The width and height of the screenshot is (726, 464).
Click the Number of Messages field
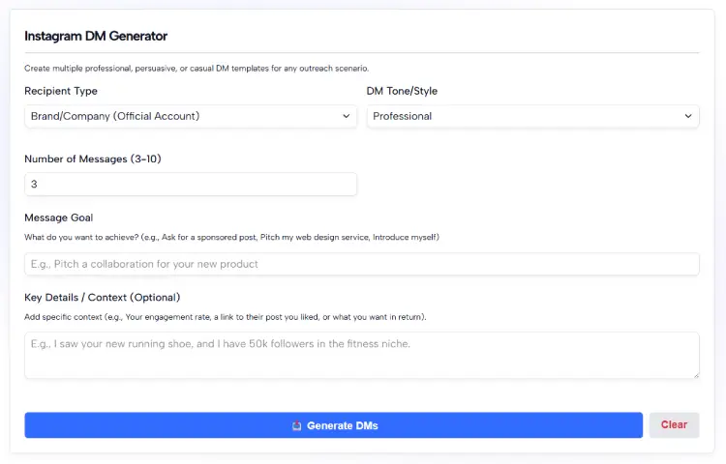click(191, 184)
